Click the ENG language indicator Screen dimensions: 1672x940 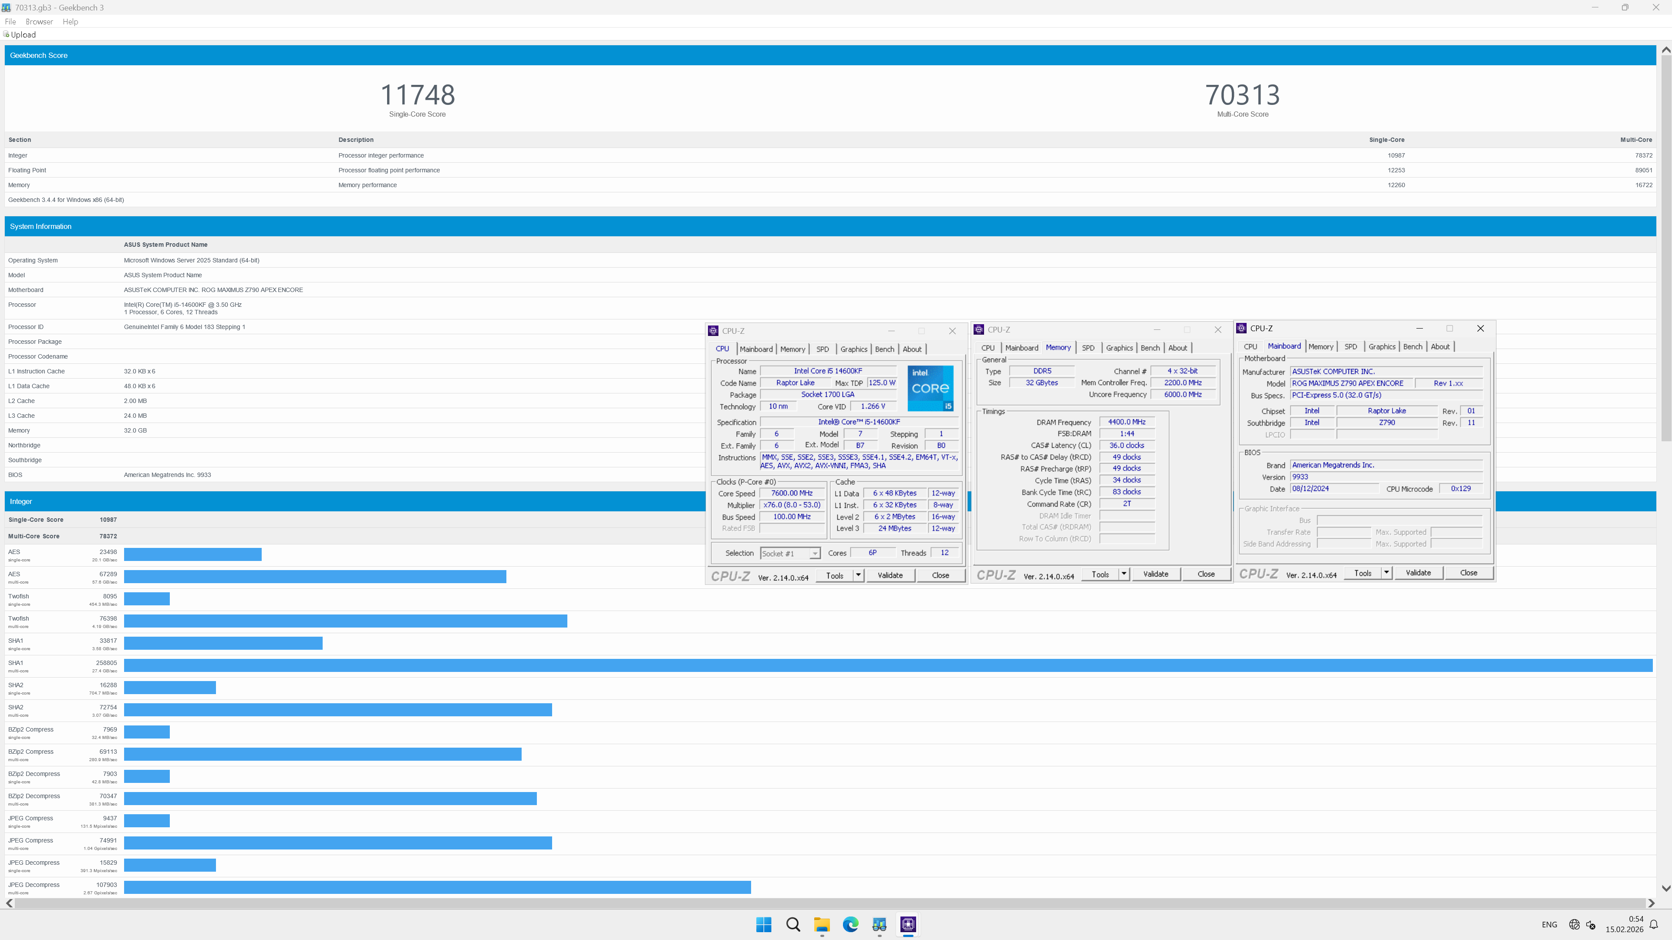coord(1549,924)
